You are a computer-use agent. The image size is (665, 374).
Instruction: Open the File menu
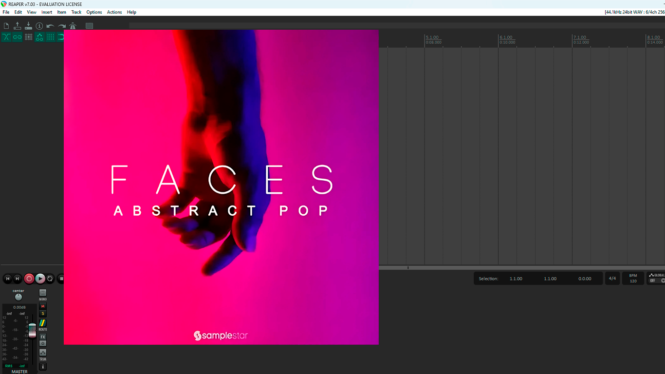click(6, 12)
